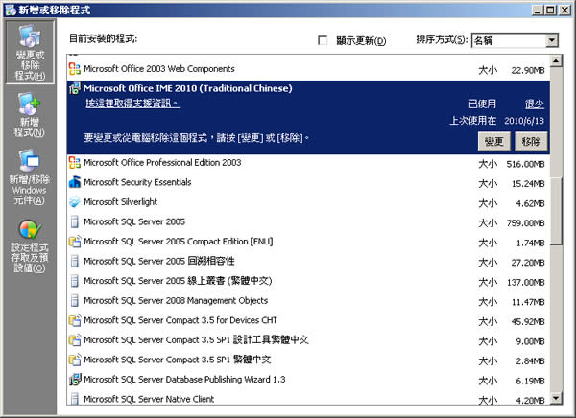Viewport: 576px width, 418px height.
Task: Click Microsoft Office IME 2010 title text
Action: pos(188,88)
